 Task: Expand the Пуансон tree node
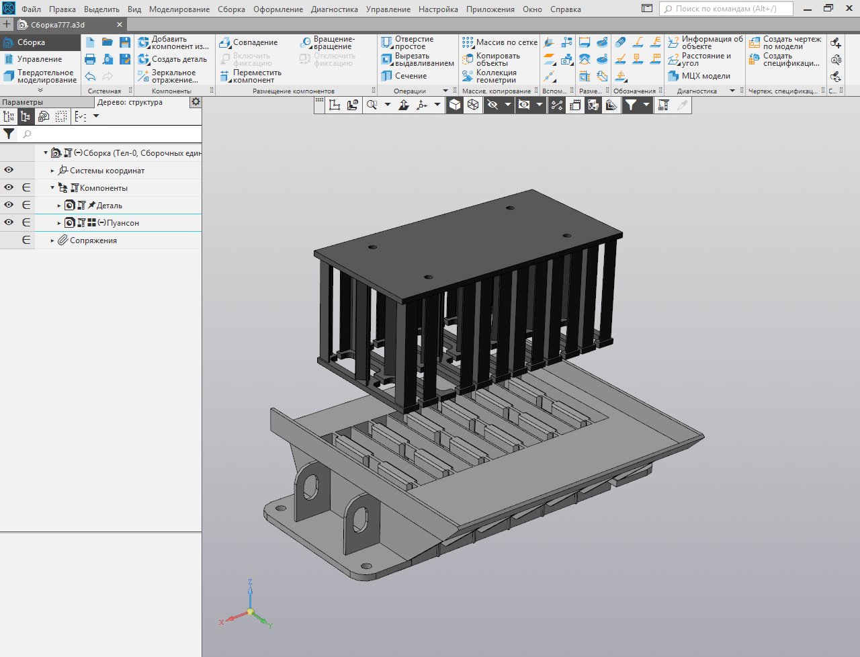[x=59, y=223]
